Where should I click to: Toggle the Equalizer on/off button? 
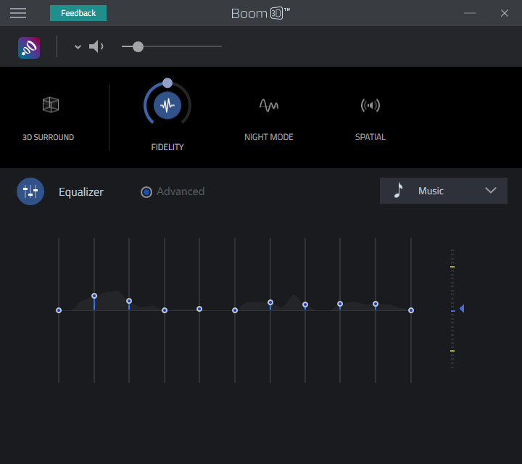tap(30, 191)
